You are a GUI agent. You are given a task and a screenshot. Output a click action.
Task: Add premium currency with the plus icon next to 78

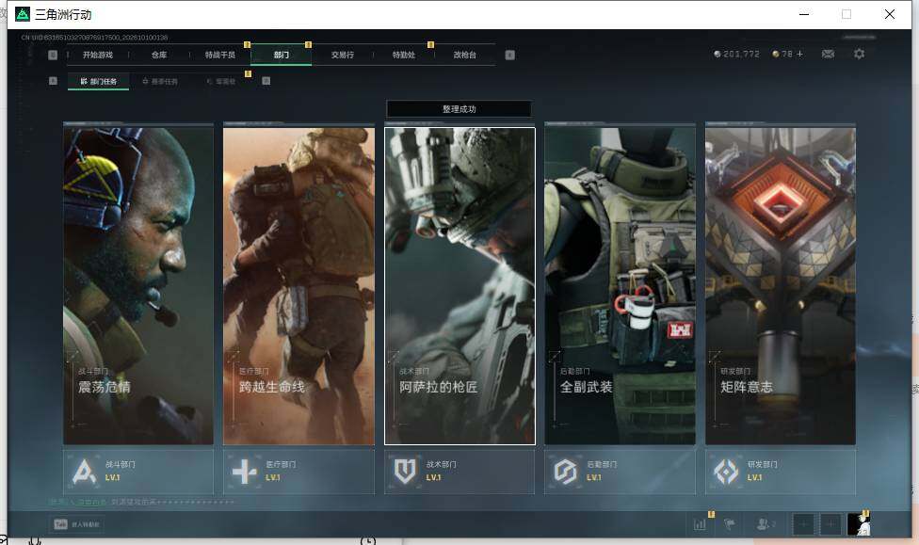pos(799,54)
